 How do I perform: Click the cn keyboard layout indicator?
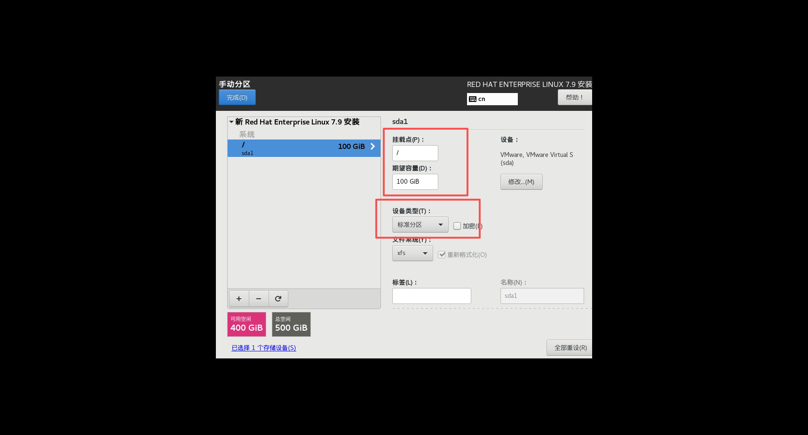tap(492, 99)
